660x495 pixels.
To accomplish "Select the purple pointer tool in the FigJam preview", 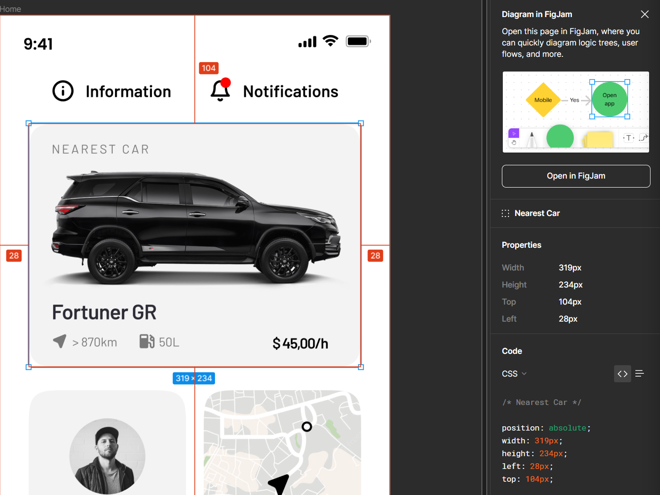I will pyautogui.click(x=514, y=134).
